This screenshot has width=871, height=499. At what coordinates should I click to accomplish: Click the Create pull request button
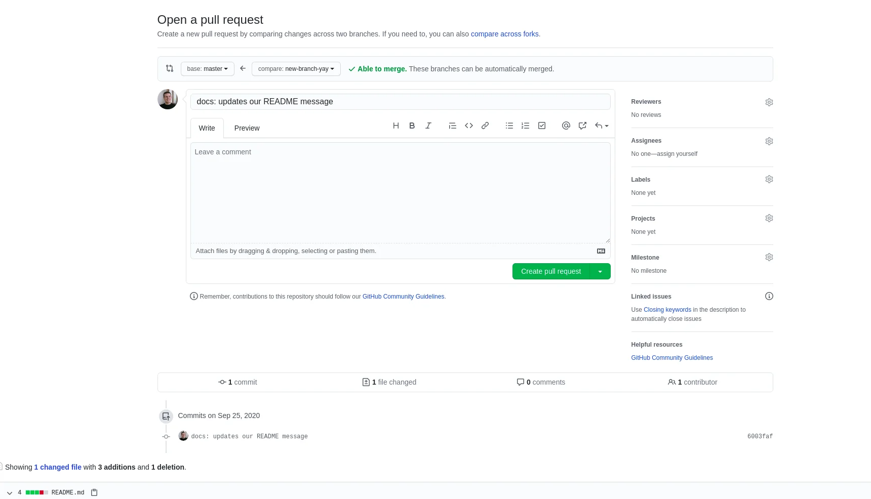550,271
